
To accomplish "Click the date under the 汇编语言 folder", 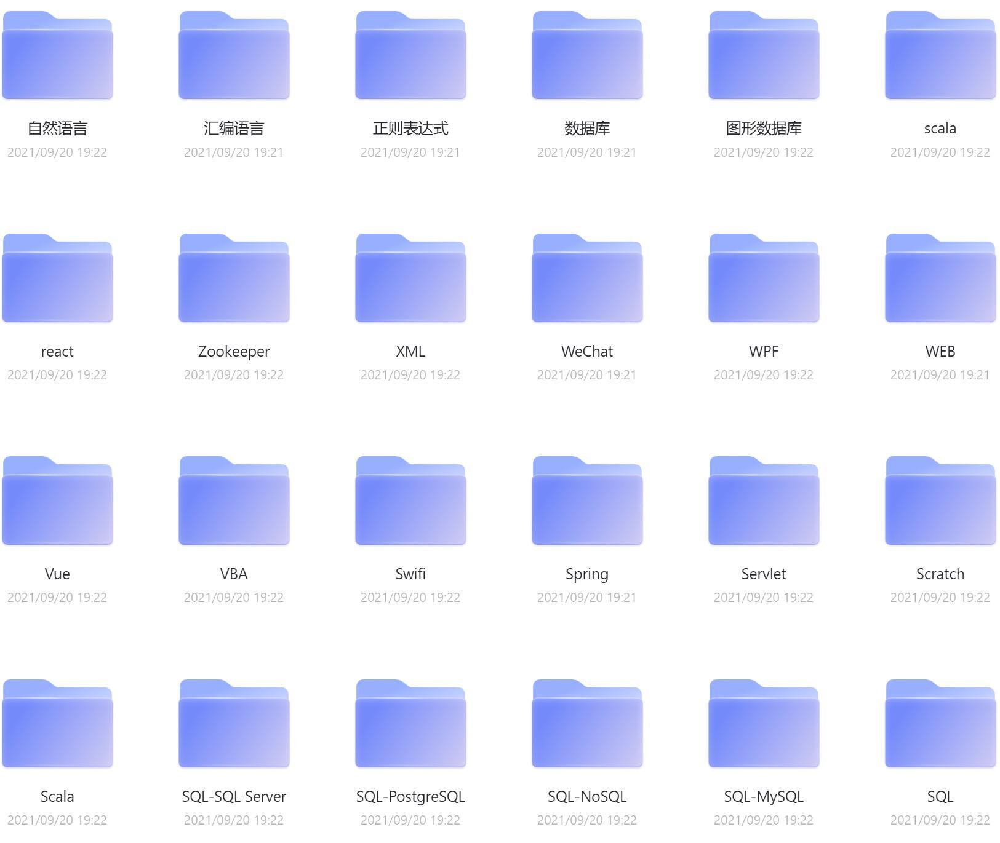I will tap(234, 152).
